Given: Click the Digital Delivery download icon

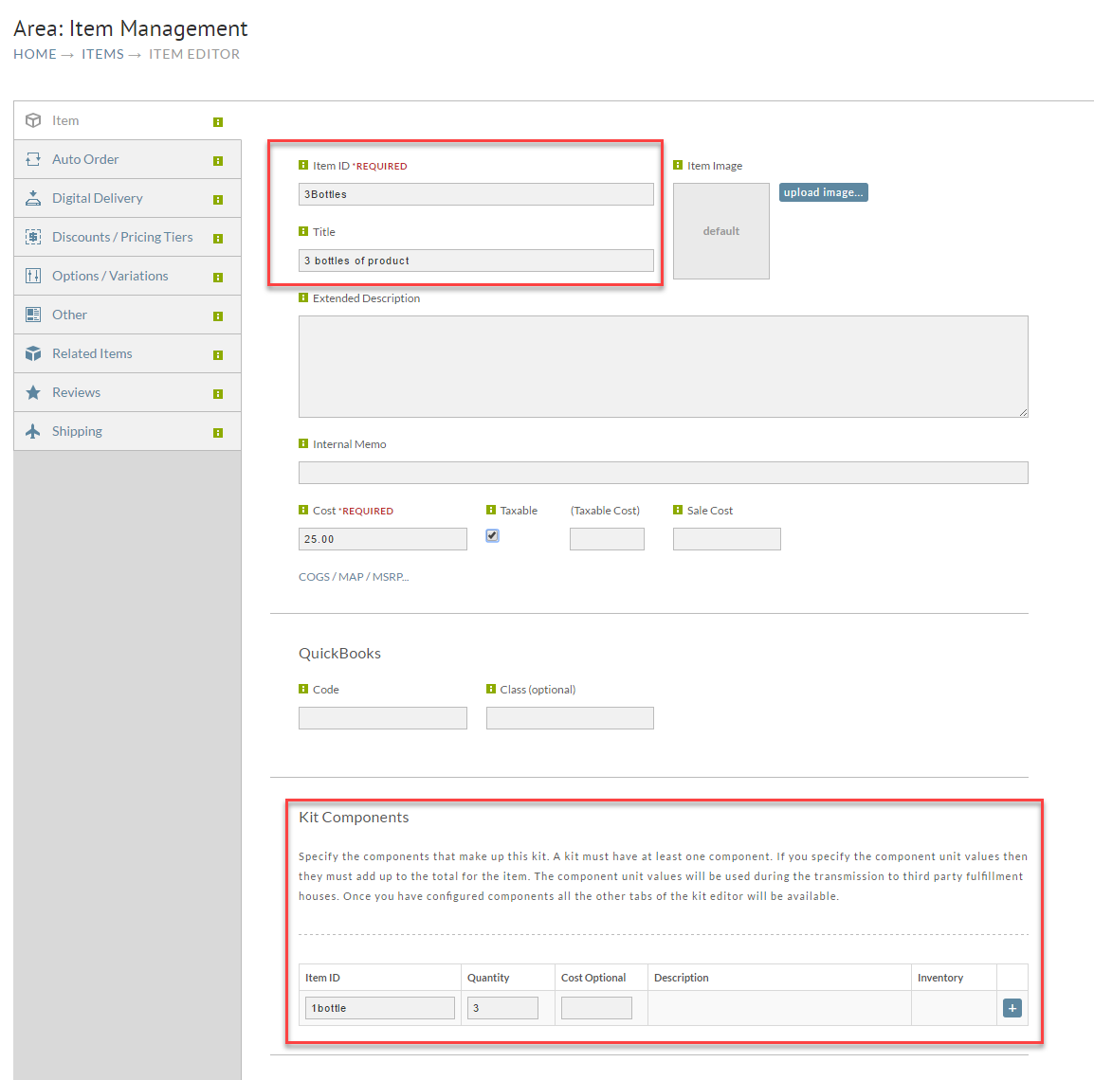Looking at the screenshot, I should [x=33, y=198].
